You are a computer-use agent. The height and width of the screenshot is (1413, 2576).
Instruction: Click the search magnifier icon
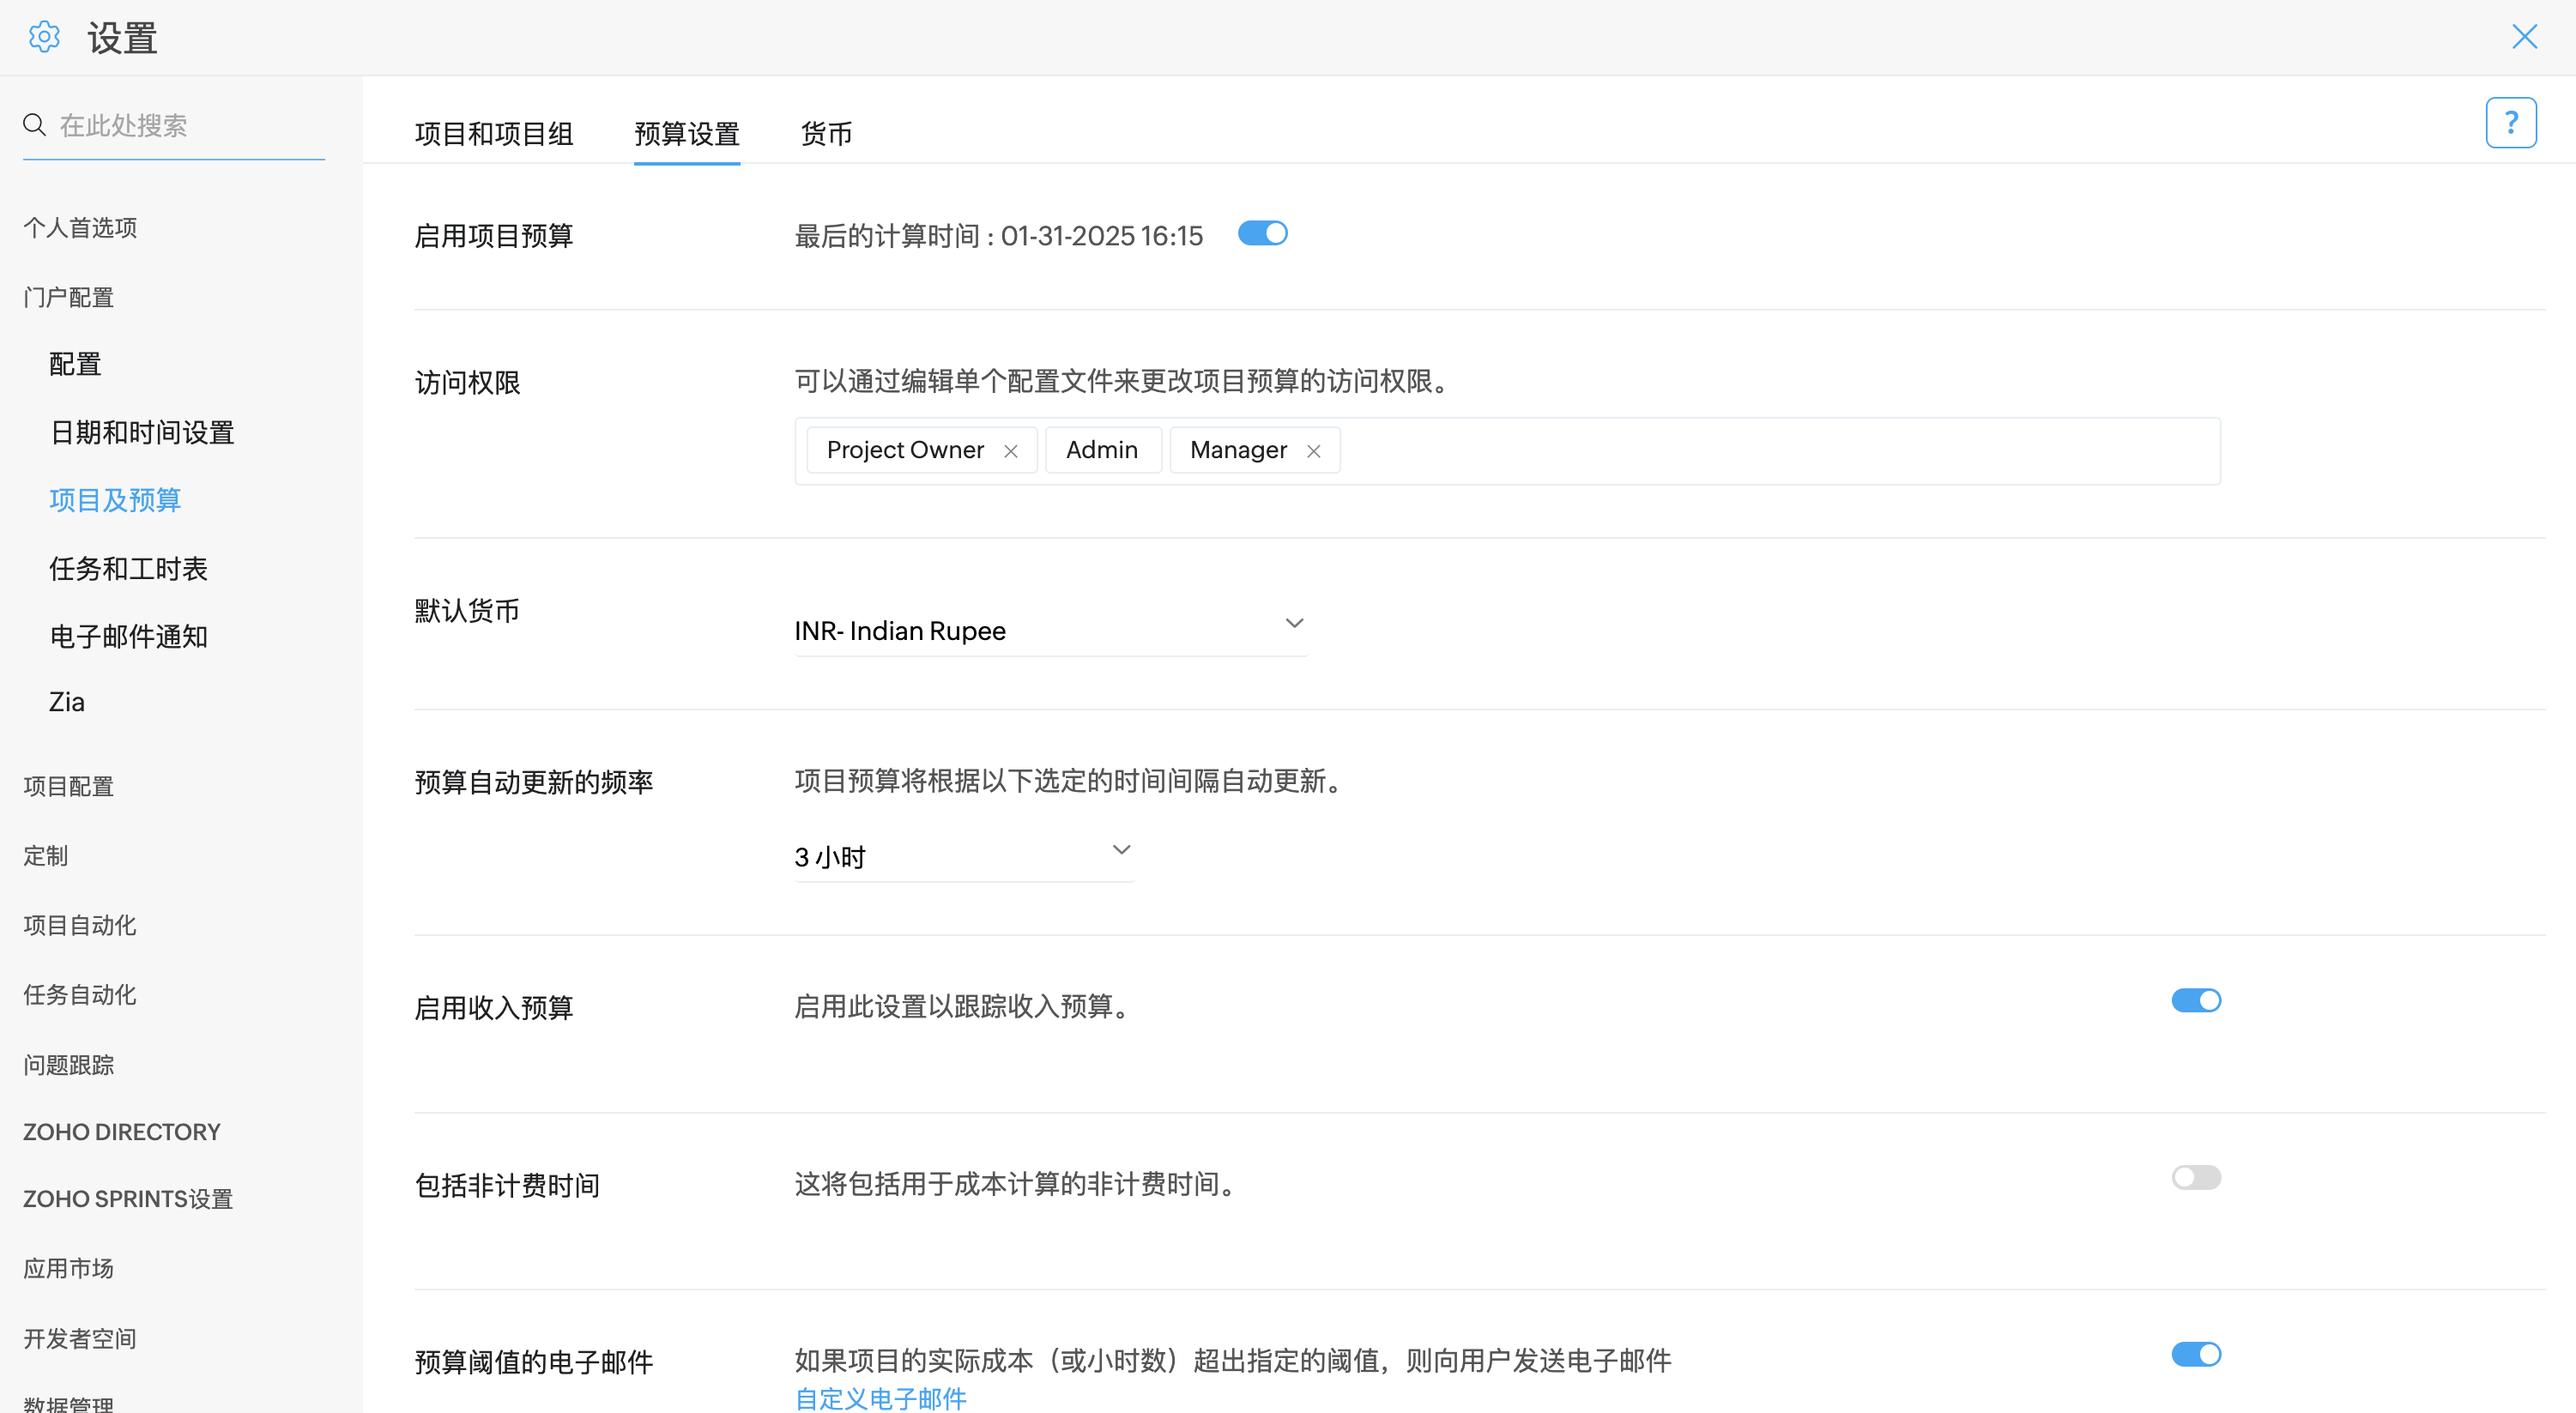click(34, 125)
